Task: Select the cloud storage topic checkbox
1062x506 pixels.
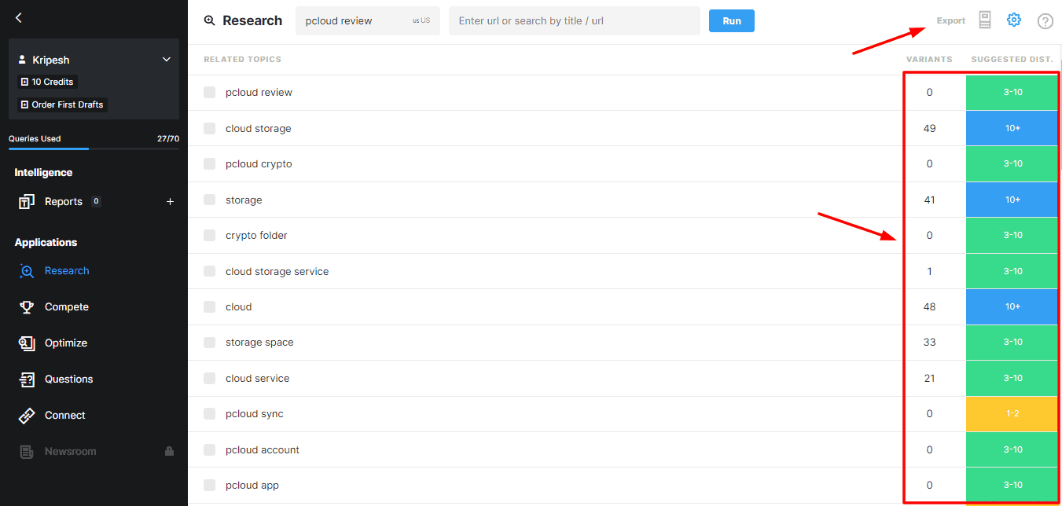Action: tap(209, 129)
